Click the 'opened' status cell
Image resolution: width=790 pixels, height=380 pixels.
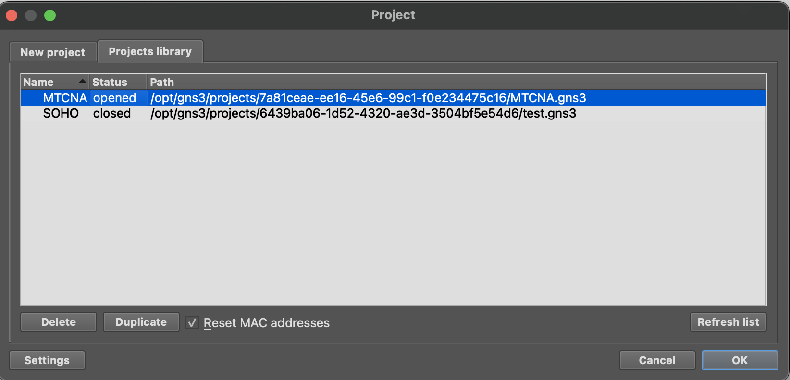point(114,98)
